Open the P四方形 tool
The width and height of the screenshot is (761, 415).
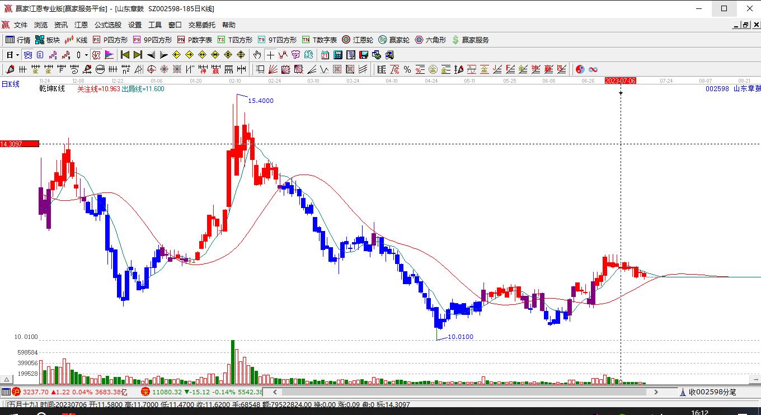click(x=110, y=40)
